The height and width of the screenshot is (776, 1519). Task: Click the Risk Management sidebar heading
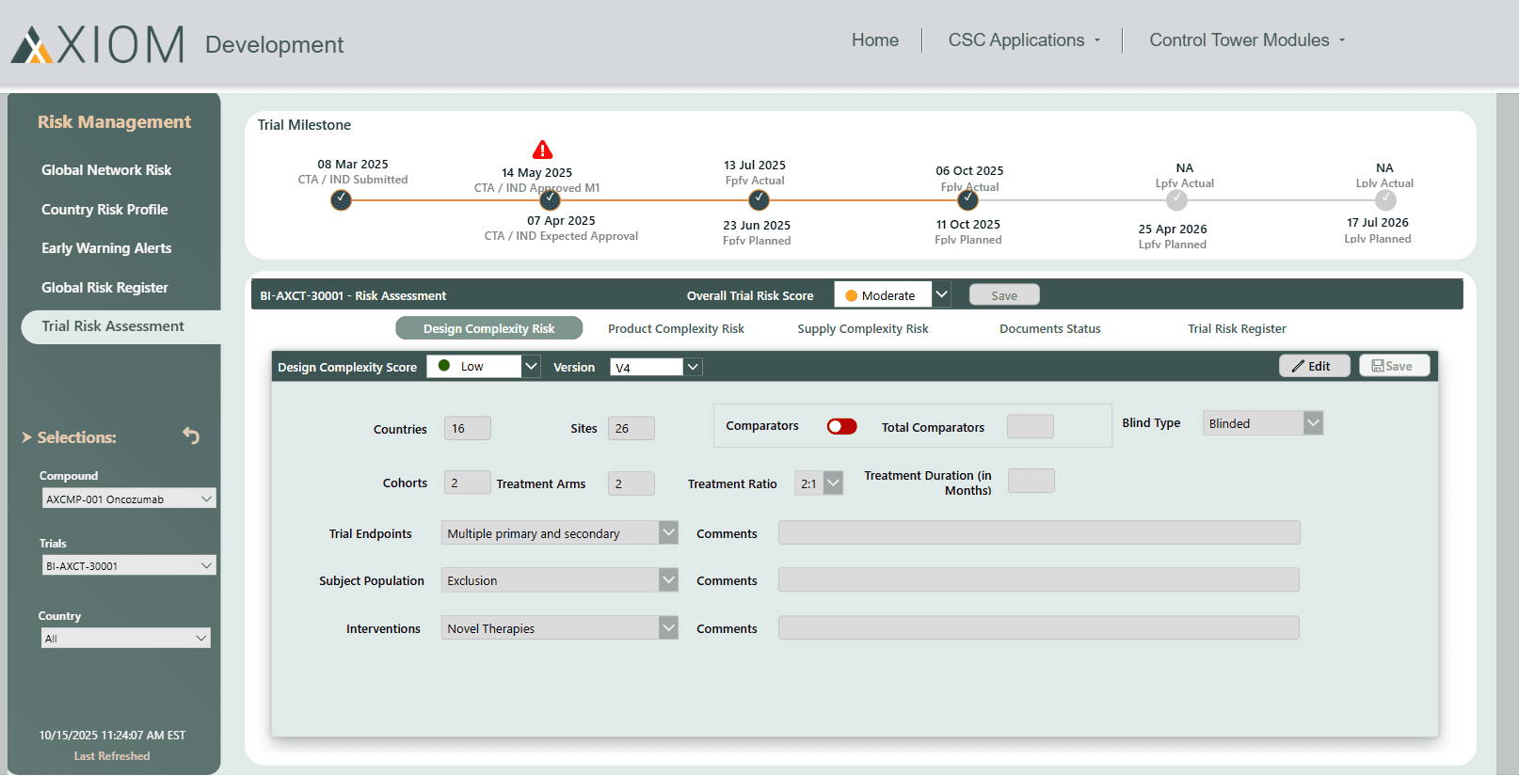114,122
